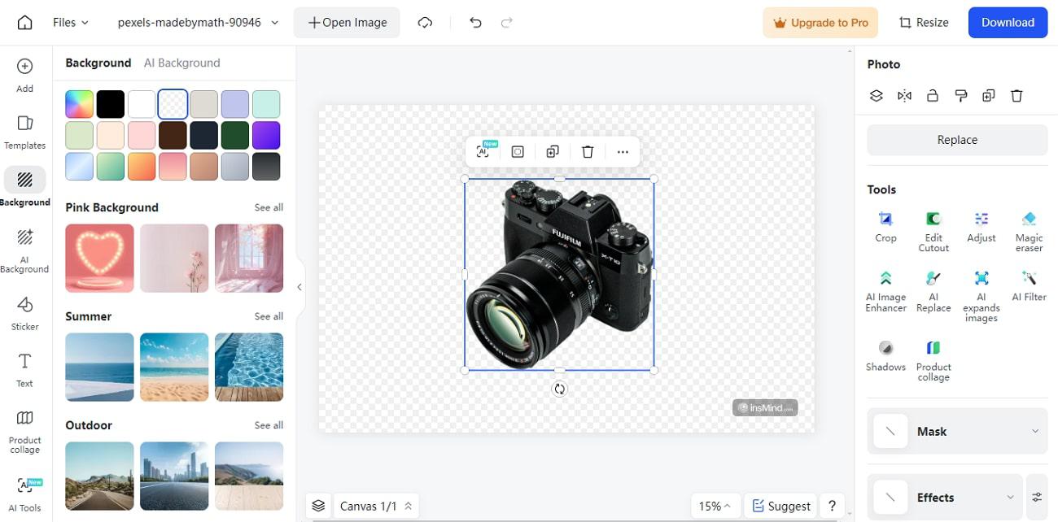Click the Replace button

pos(957,140)
